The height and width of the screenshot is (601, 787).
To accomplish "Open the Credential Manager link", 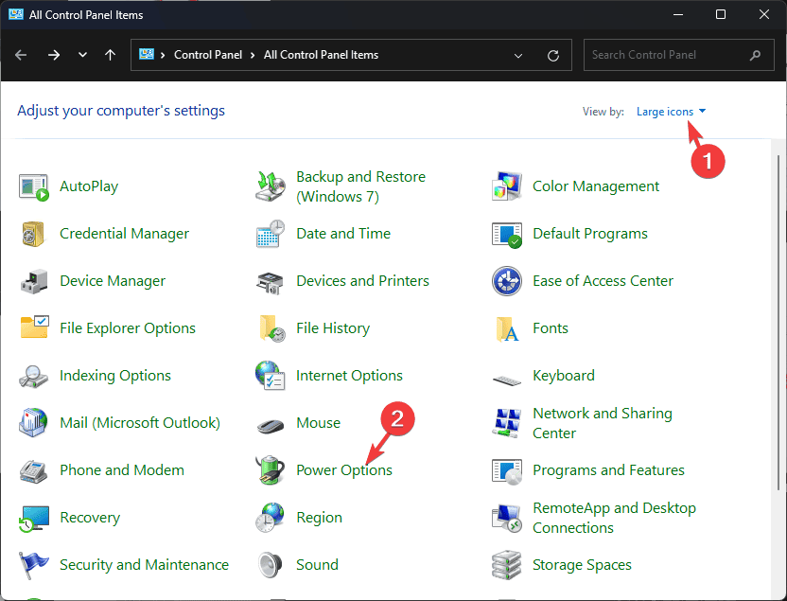I will click(124, 234).
